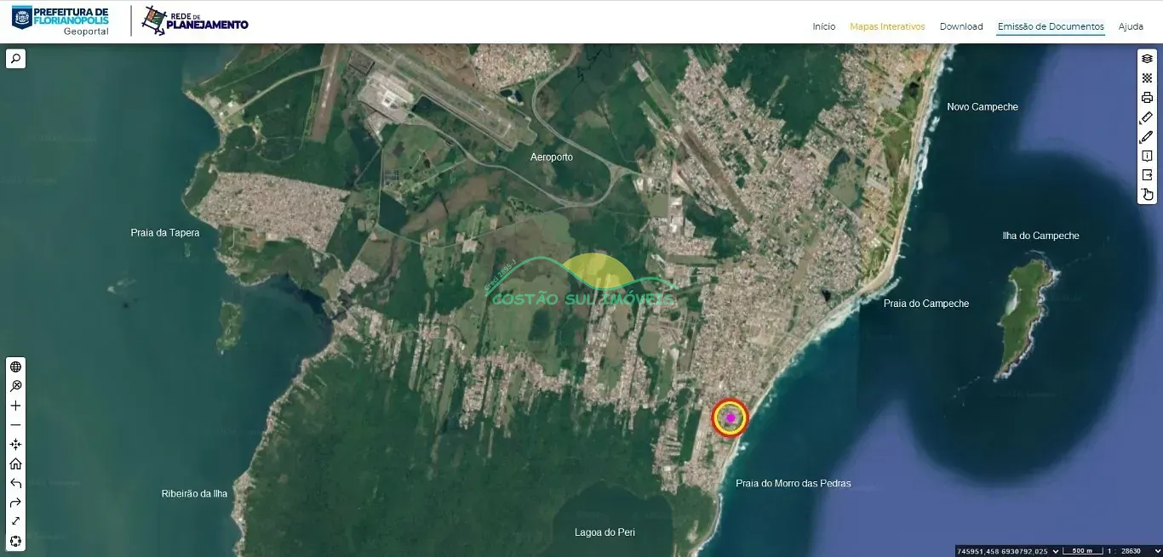Click the export map icon
1163x557 pixels.
[1147, 175]
